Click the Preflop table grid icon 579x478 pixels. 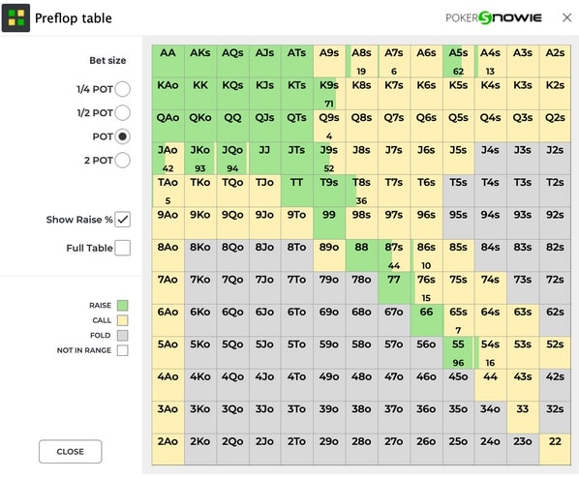pyautogui.click(x=15, y=18)
